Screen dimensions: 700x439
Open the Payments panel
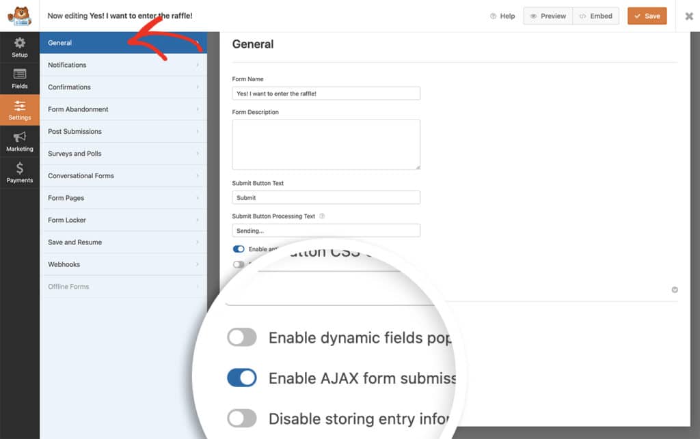click(20, 173)
